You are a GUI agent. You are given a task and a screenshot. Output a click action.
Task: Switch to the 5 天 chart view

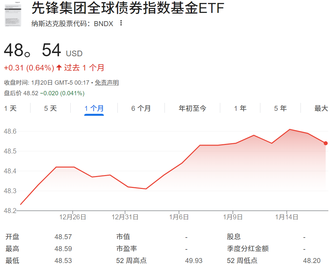coord(50,108)
